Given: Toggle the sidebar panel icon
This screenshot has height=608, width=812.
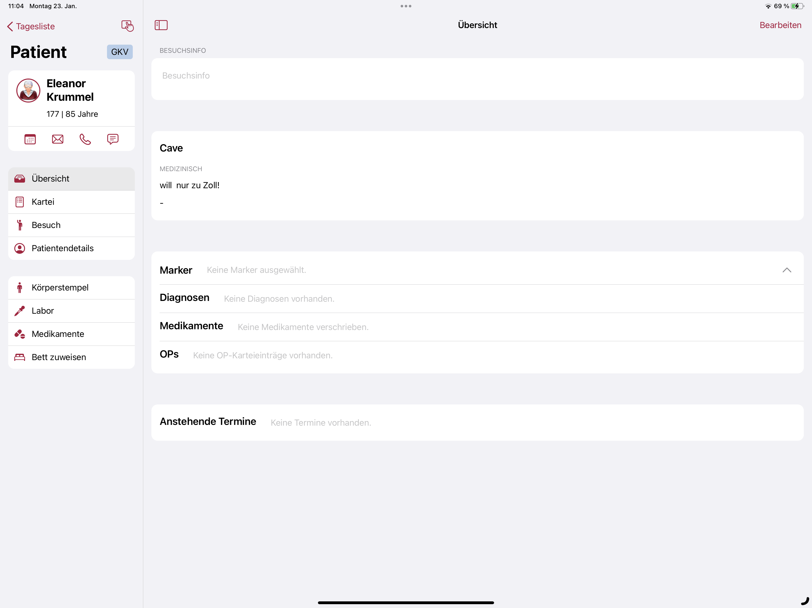Looking at the screenshot, I should 161,25.
